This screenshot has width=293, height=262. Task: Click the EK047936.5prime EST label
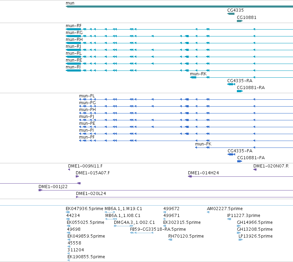[84, 208]
